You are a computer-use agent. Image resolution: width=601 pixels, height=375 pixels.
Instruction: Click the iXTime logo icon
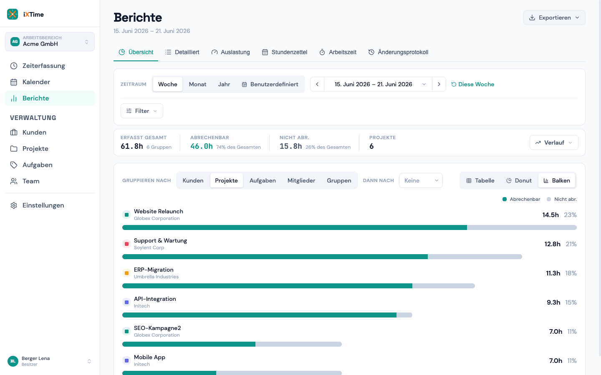13,14
